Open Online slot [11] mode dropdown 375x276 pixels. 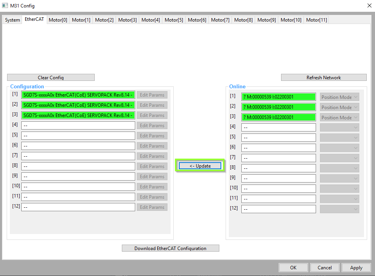(x=339, y=199)
